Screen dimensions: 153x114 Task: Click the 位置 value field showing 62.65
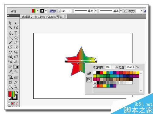click(x=129, y=67)
